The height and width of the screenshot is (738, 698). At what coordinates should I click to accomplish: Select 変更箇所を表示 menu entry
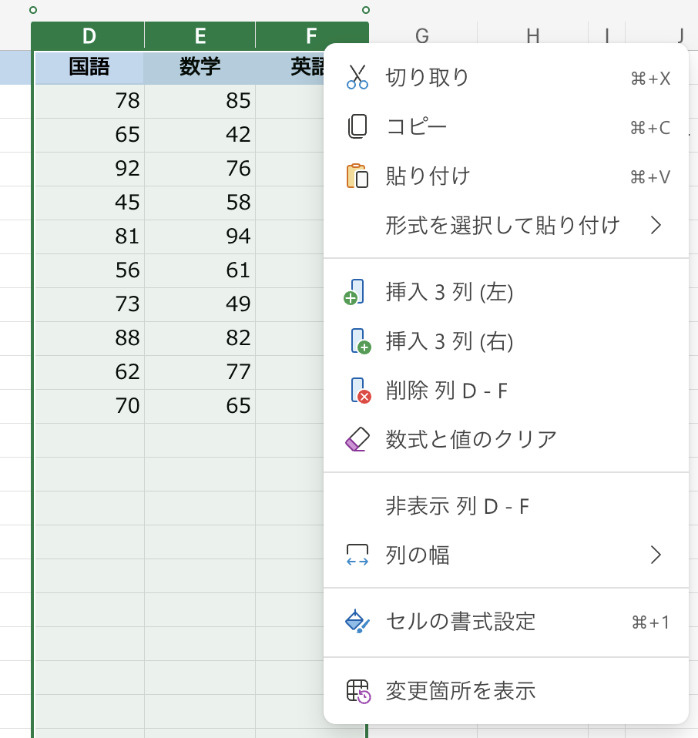(460, 691)
